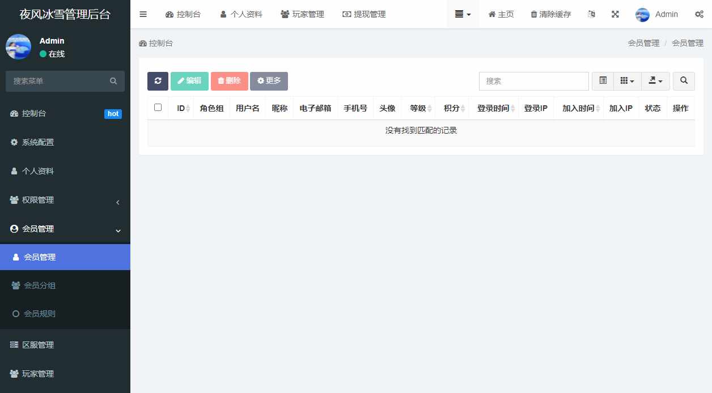712x393 pixels.
Task: Click the green 编辑 button
Action: point(189,81)
